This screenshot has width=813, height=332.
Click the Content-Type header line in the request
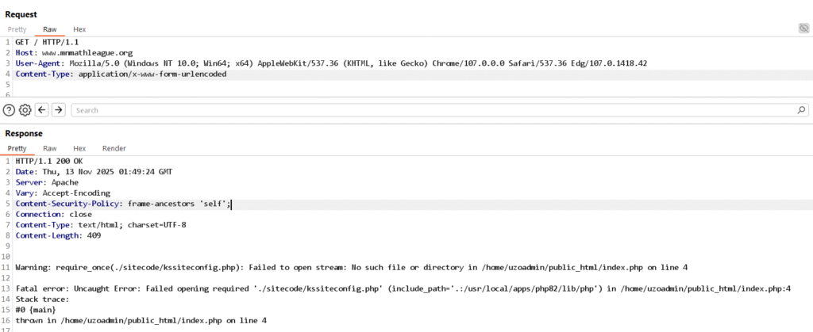[x=119, y=74]
